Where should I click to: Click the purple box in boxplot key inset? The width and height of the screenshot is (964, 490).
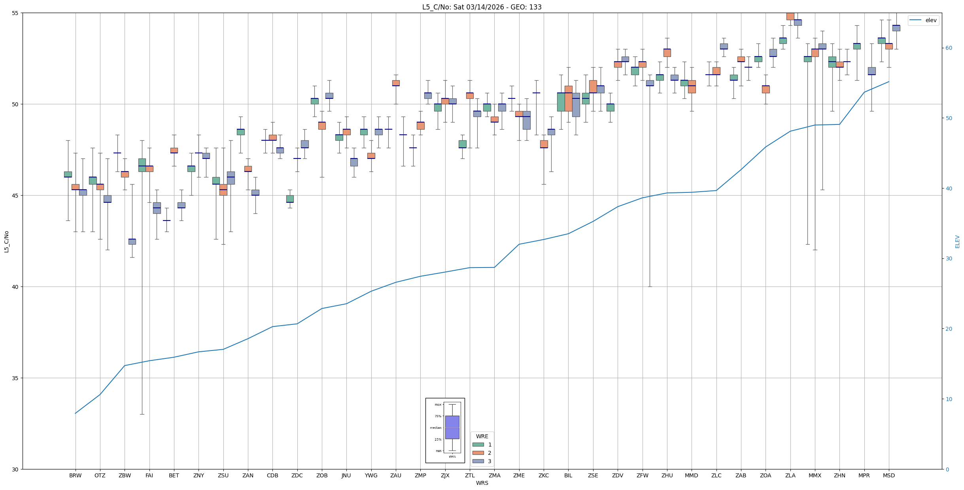point(452,427)
